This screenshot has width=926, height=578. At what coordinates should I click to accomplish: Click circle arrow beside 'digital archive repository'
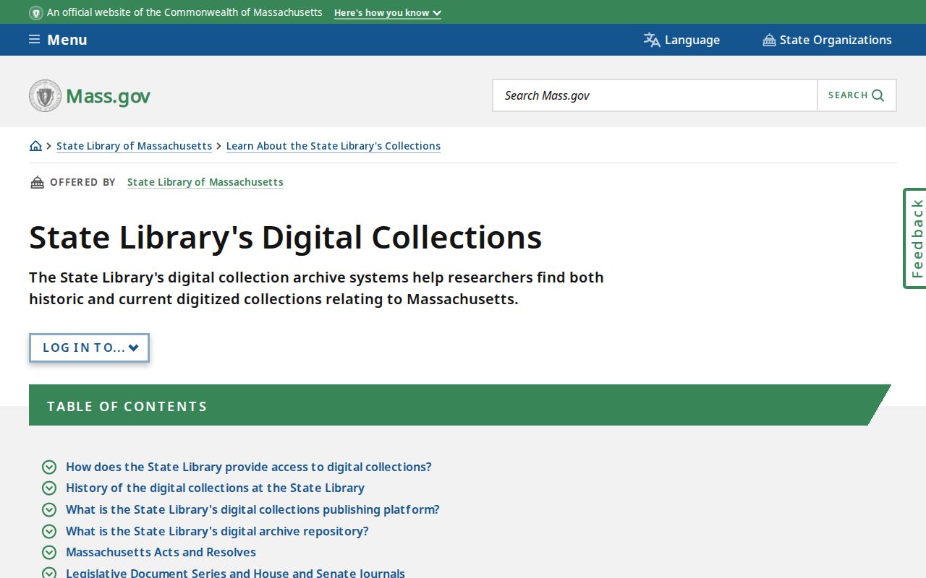click(49, 532)
